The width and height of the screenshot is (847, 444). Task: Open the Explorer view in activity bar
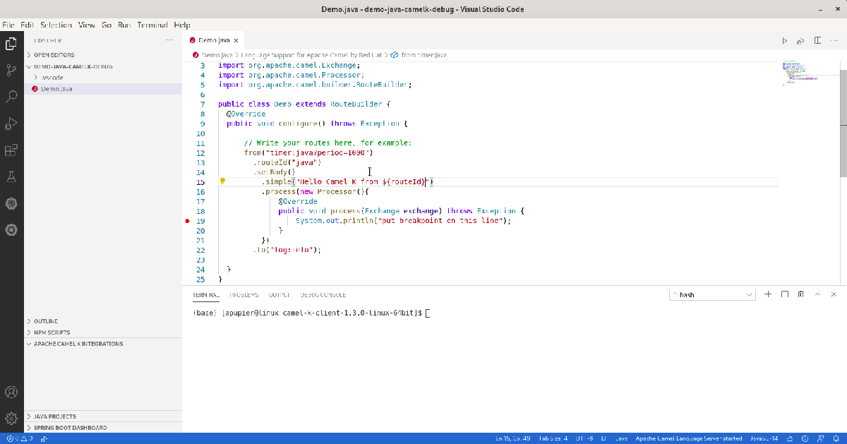click(x=11, y=44)
